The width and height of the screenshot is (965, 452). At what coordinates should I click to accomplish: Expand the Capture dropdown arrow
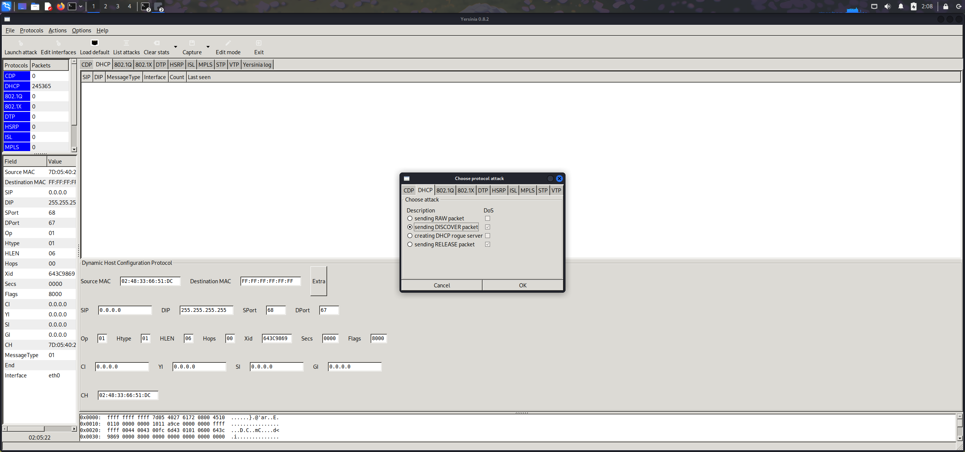click(208, 47)
